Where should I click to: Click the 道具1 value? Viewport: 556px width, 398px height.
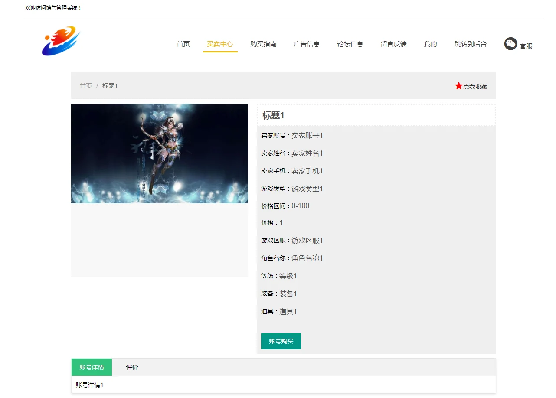click(288, 311)
